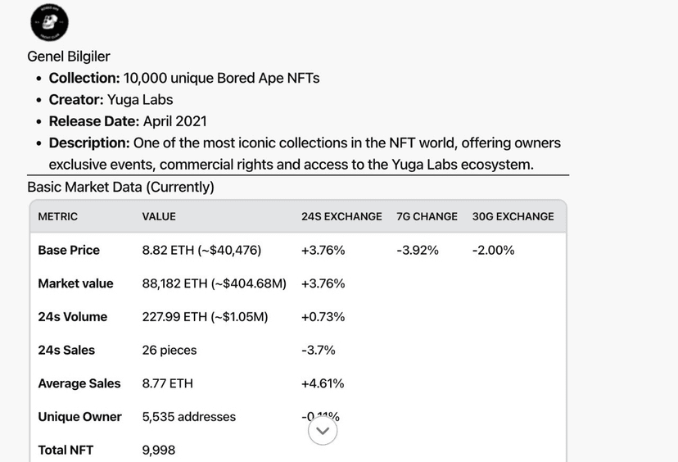Click the Basic Market Data (Currently) heading
The image size is (678, 462).
pyautogui.click(x=120, y=187)
